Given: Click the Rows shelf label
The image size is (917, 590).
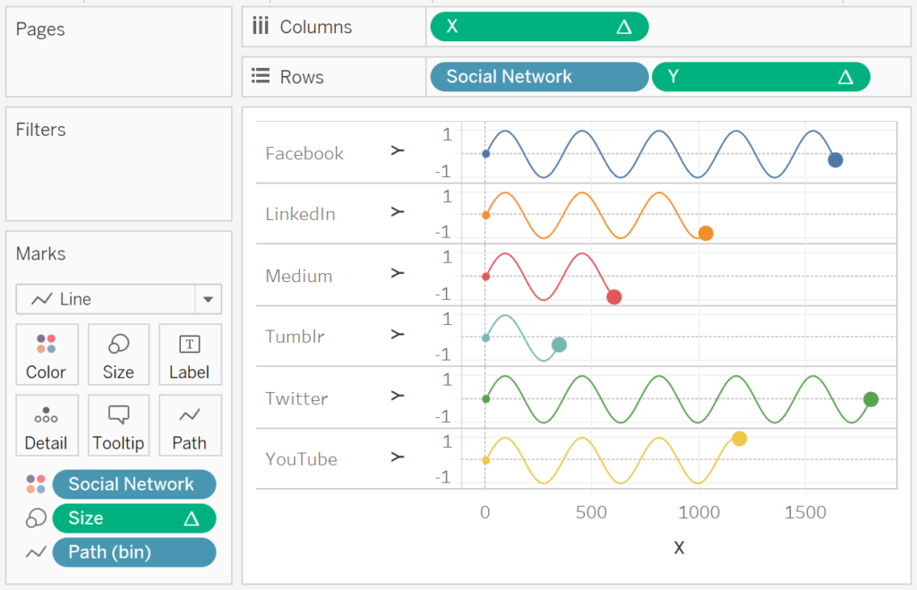Looking at the screenshot, I should click(x=302, y=77).
